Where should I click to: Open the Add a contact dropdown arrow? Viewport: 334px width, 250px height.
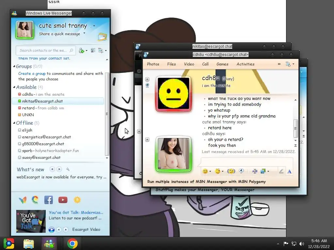[x=86, y=50]
